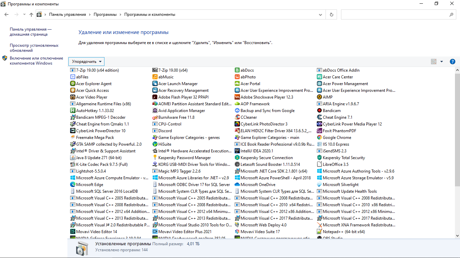Viewport: 460px width, 258px height.
Task: Open Панель управления — домашняя страница link
Action: (31, 32)
